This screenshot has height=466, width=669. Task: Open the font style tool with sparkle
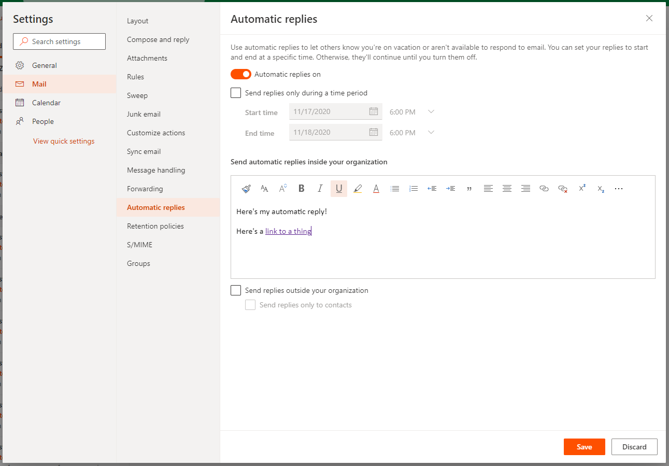283,189
